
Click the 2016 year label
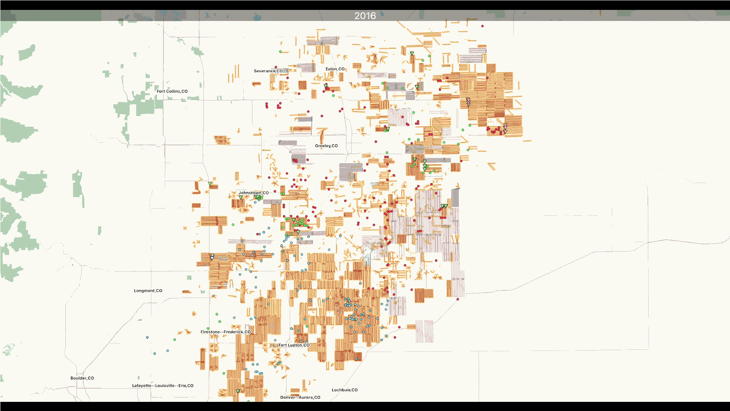[365, 16]
